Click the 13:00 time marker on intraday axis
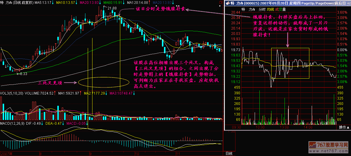 (x=284, y=127)
